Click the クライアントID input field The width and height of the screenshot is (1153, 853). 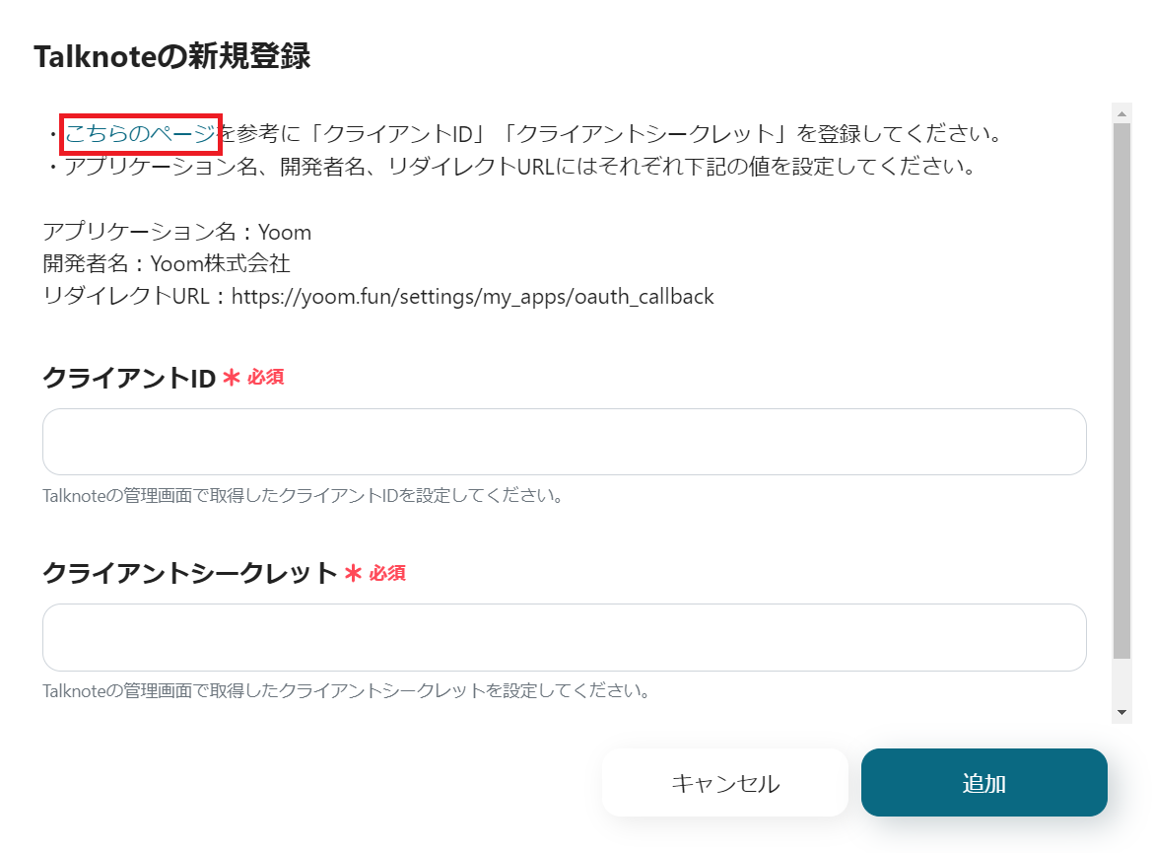564,442
